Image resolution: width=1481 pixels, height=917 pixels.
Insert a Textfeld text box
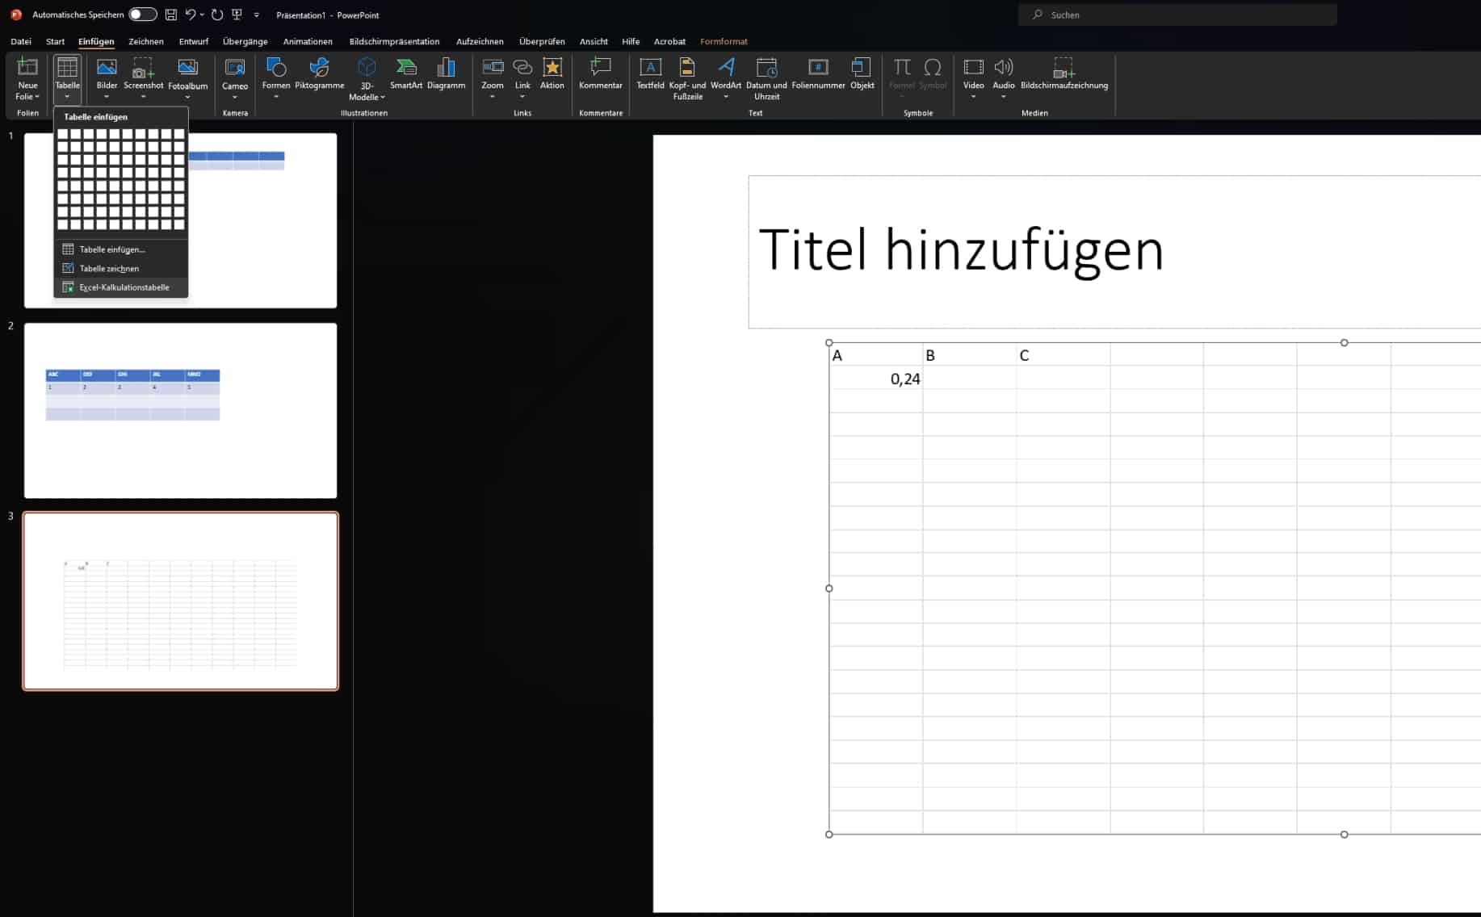650,73
